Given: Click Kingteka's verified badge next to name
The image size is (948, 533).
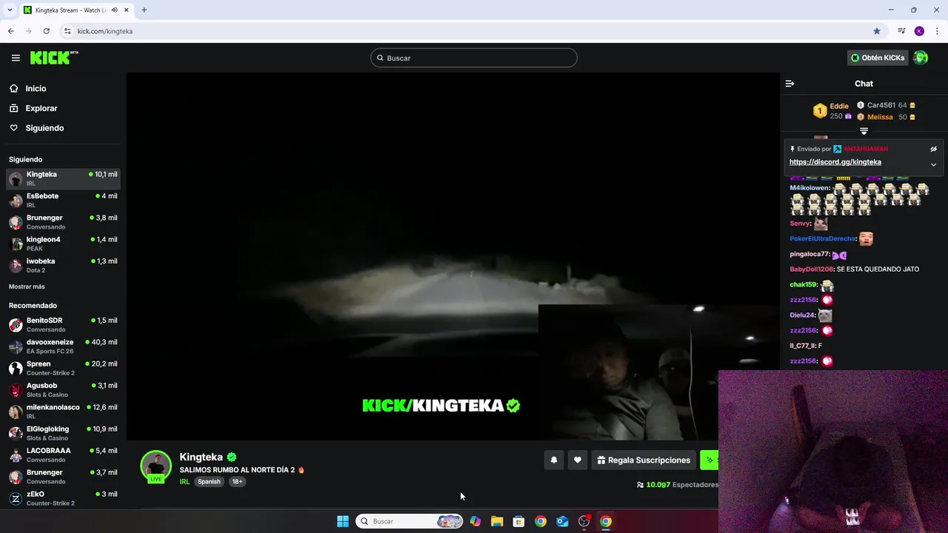Looking at the screenshot, I should tap(232, 457).
